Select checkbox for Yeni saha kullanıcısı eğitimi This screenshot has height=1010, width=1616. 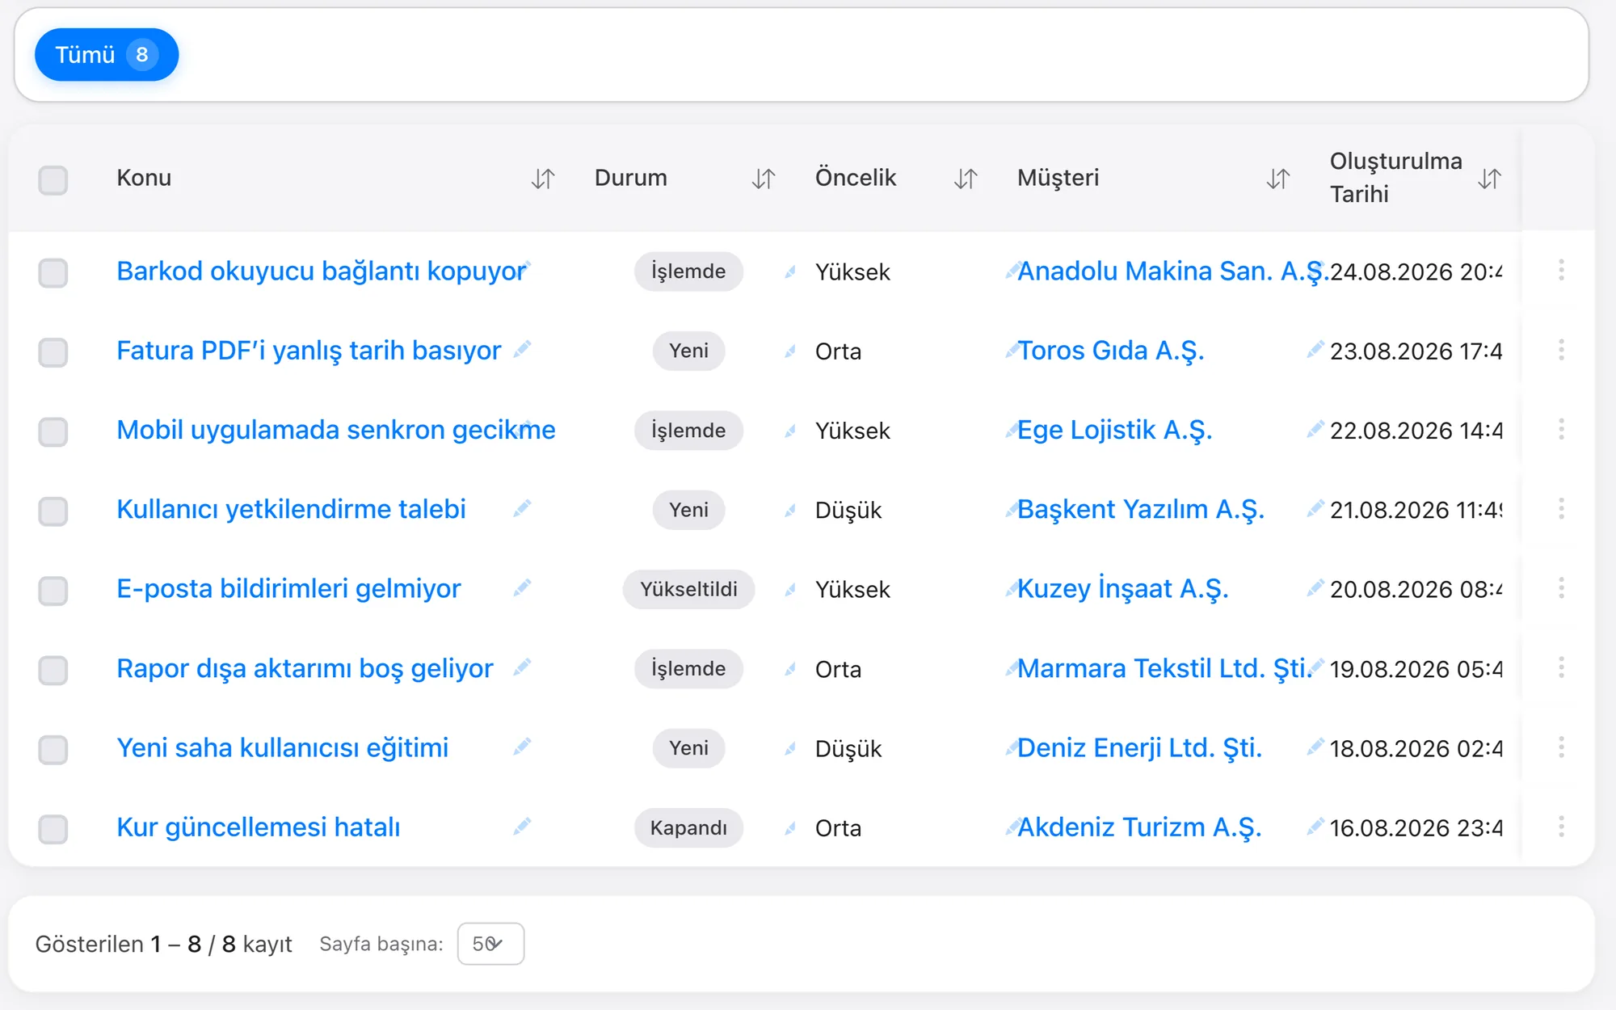[x=53, y=749]
